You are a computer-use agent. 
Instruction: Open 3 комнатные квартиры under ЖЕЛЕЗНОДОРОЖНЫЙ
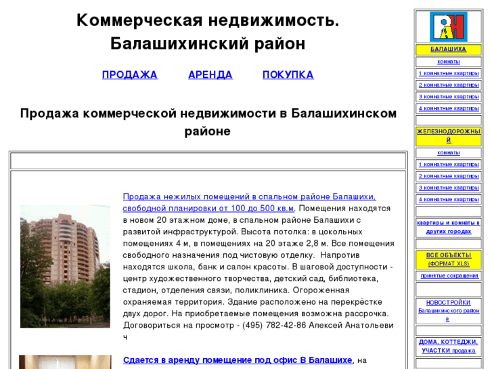(x=449, y=188)
